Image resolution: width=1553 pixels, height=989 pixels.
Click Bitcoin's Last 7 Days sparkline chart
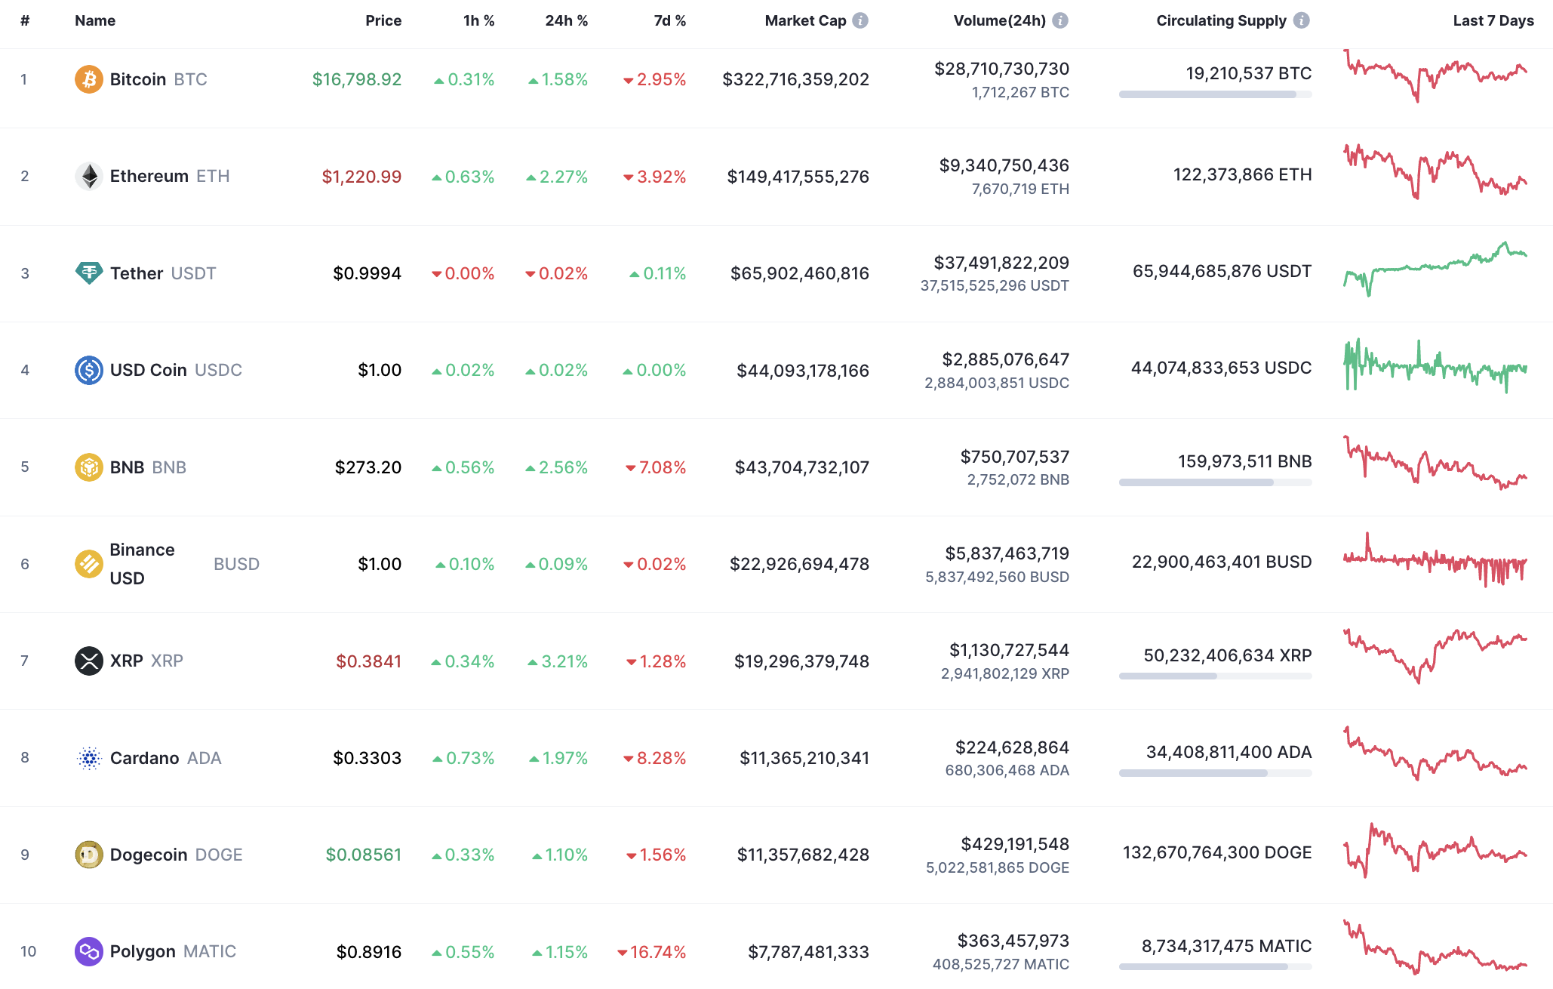(1437, 79)
